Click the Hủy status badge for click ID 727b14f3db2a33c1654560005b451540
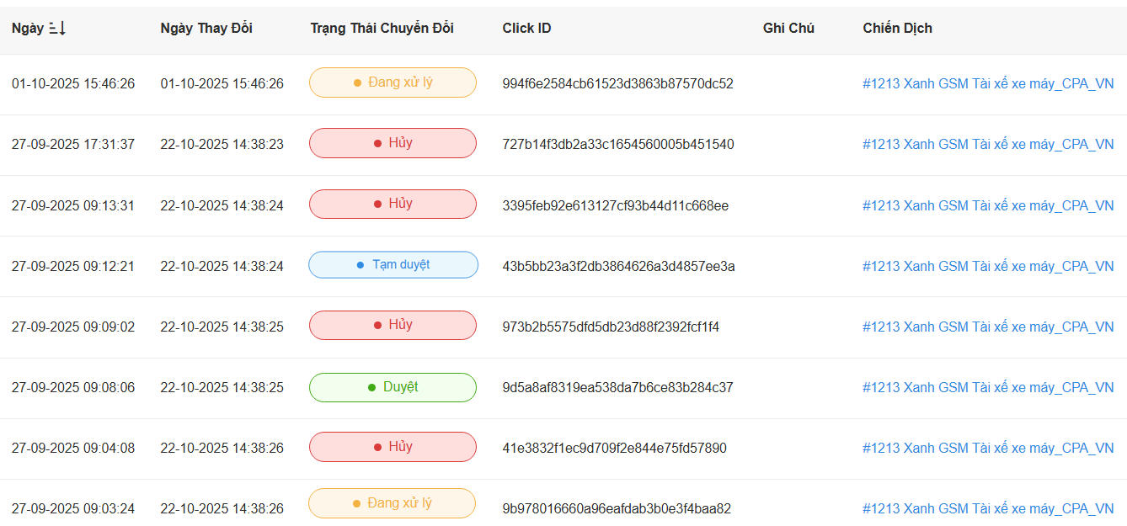The image size is (1127, 526). point(393,143)
